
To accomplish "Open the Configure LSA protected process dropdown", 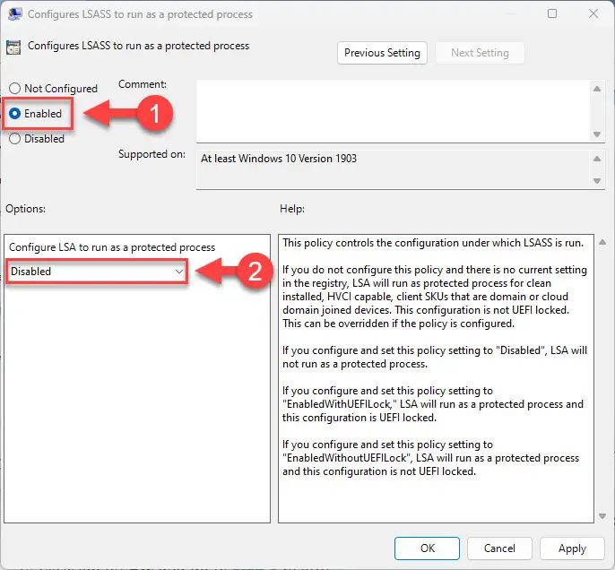I will tap(97, 272).
